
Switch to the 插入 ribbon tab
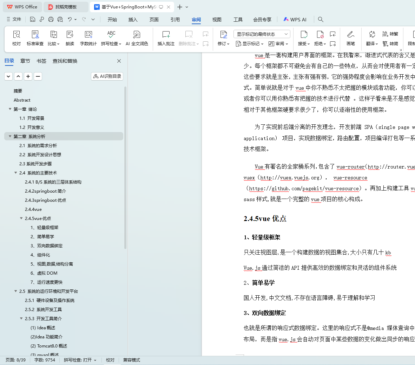[133, 20]
